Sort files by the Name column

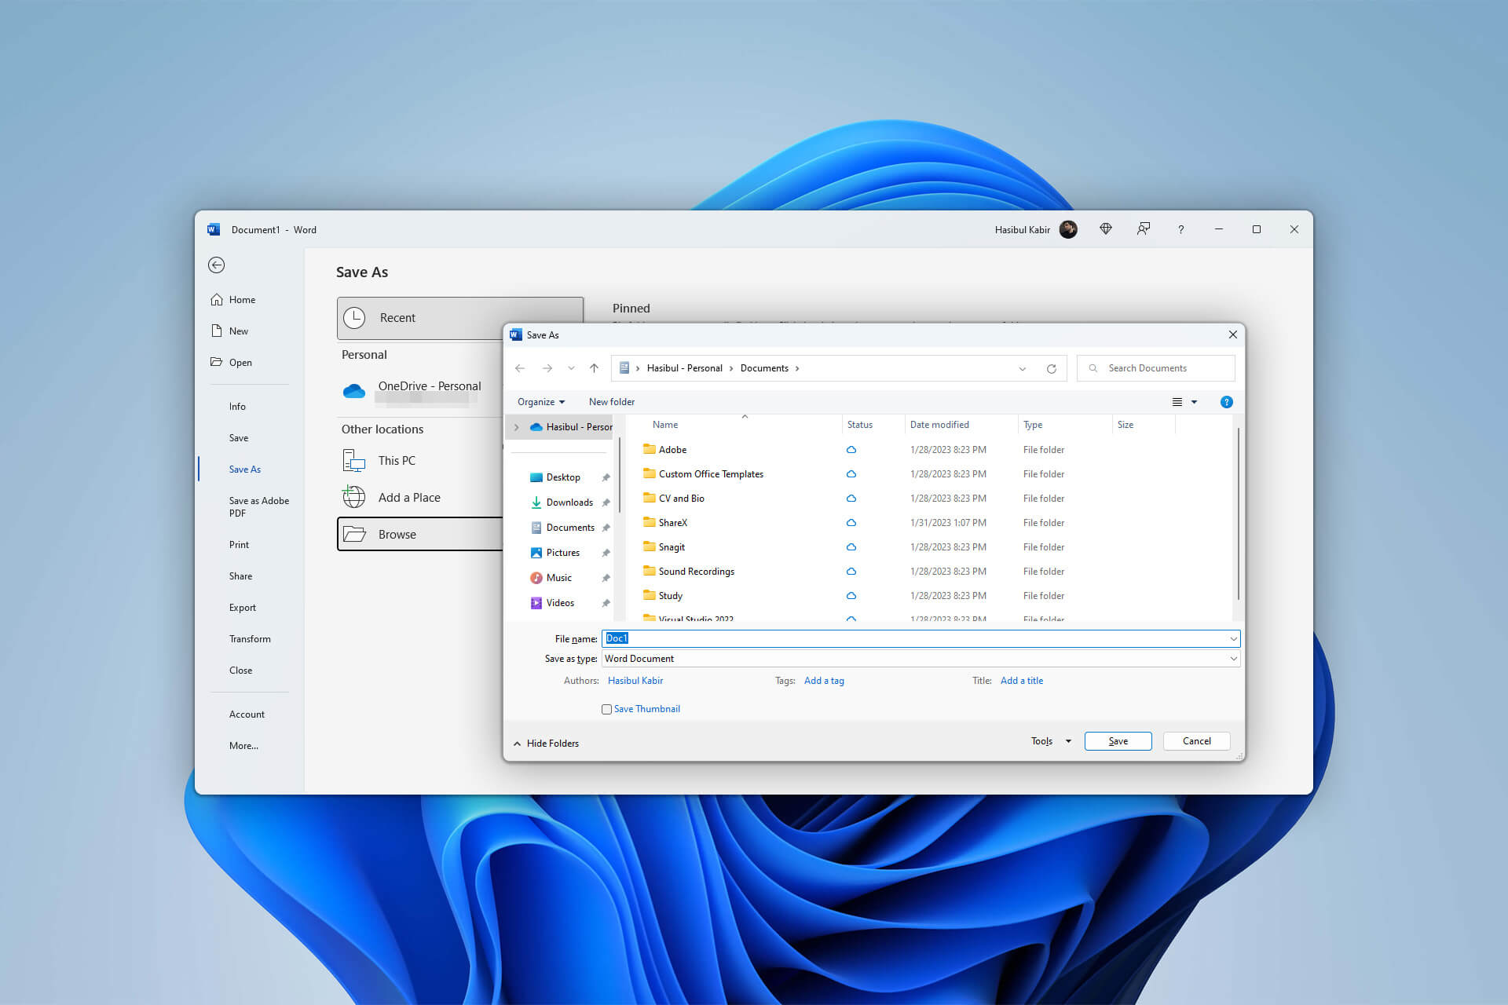(x=664, y=425)
